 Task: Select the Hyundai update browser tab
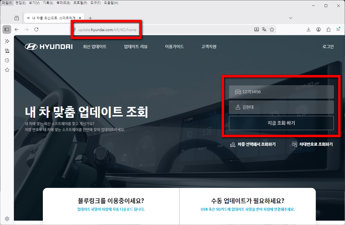pyautogui.click(x=53, y=18)
